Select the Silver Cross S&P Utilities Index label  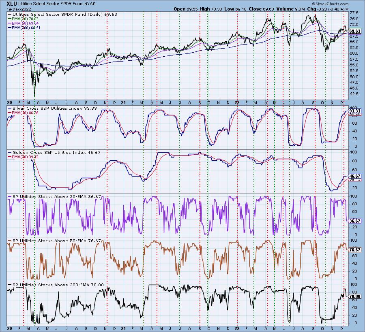[x=52, y=108]
